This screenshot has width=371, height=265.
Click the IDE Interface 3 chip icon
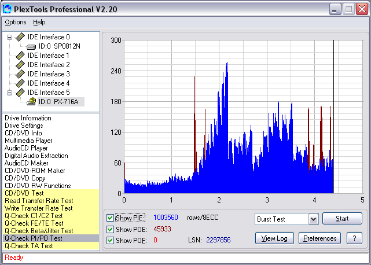20,74
